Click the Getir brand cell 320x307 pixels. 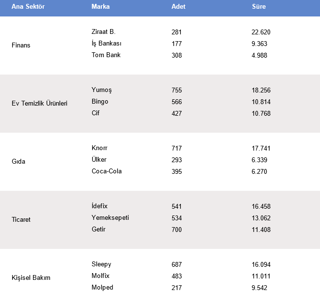(x=98, y=230)
